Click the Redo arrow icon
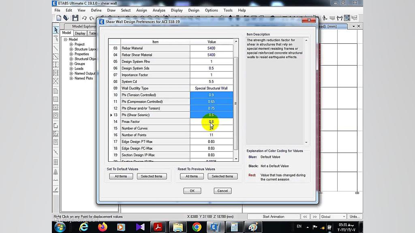Image resolution: width=415 pixels, height=233 pixels. coord(92,18)
